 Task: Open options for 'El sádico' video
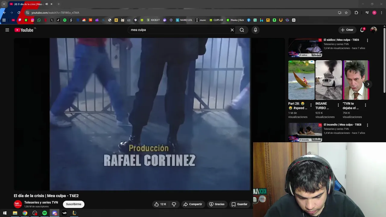pos(367,40)
